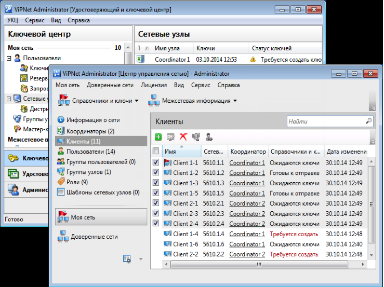Uncheck the Client 2-4 row checkbox

(x=156, y=224)
